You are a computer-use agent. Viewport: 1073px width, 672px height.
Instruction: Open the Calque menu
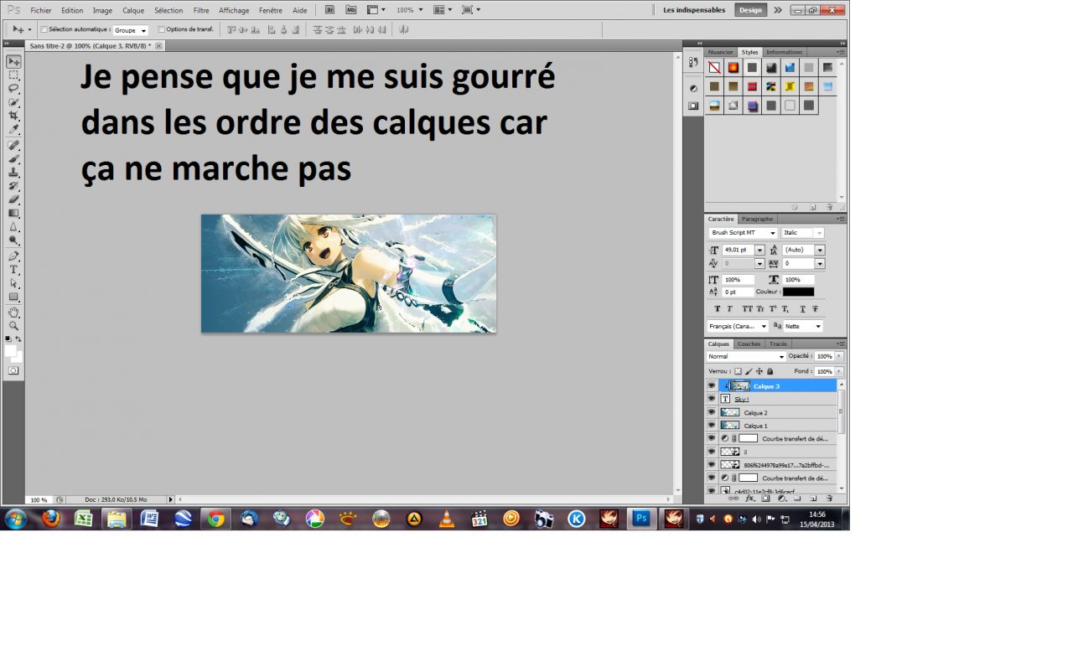(133, 11)
